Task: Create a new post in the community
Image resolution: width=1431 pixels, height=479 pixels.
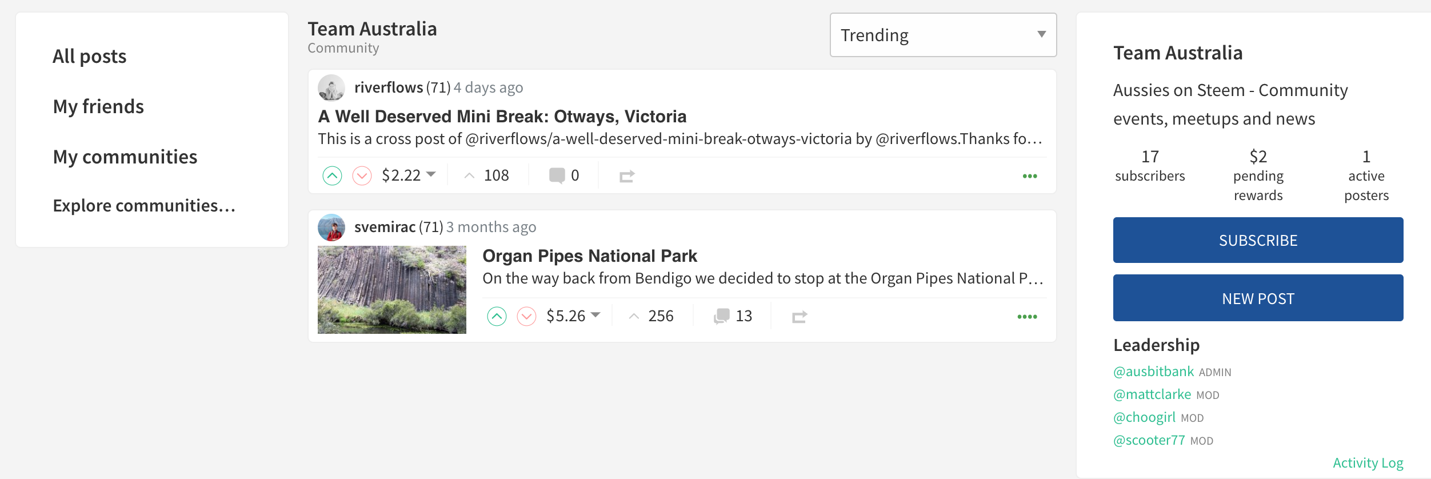Action: coord(1258,298)
